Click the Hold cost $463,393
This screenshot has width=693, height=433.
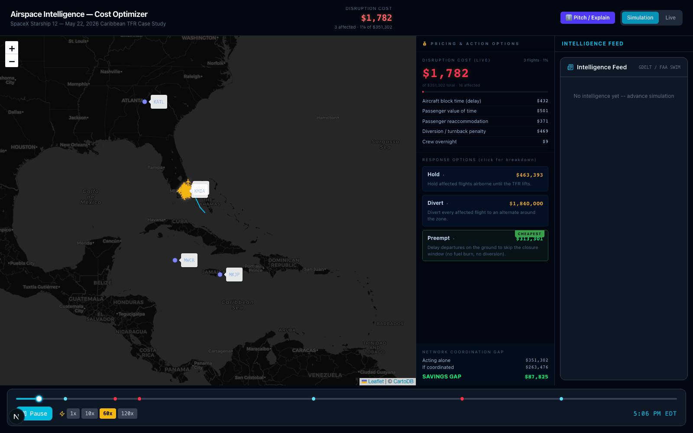pyautogui.click(x=529, y=175)
